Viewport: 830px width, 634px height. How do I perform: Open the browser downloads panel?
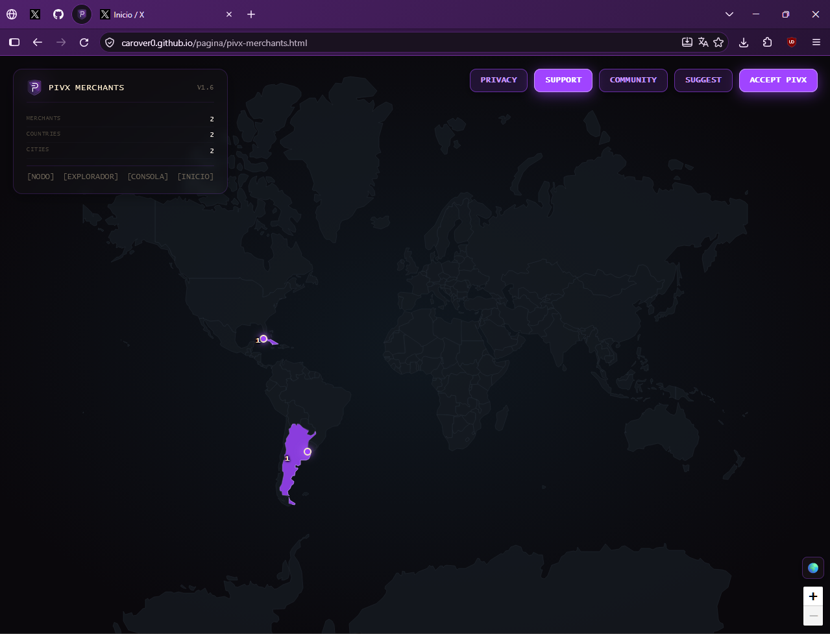pos(744,43)
